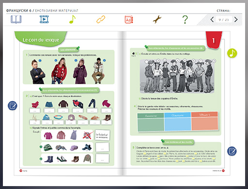Click the grayscale group of students illustration

click(177, 76)
